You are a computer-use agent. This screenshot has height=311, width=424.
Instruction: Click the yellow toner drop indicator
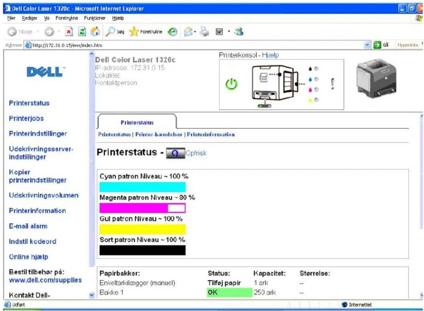coord(310,100)
